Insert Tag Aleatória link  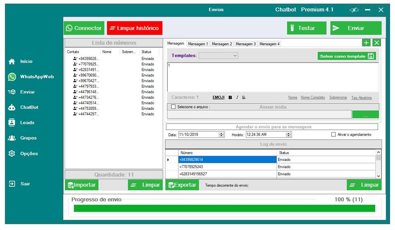(x=362, y=98)
